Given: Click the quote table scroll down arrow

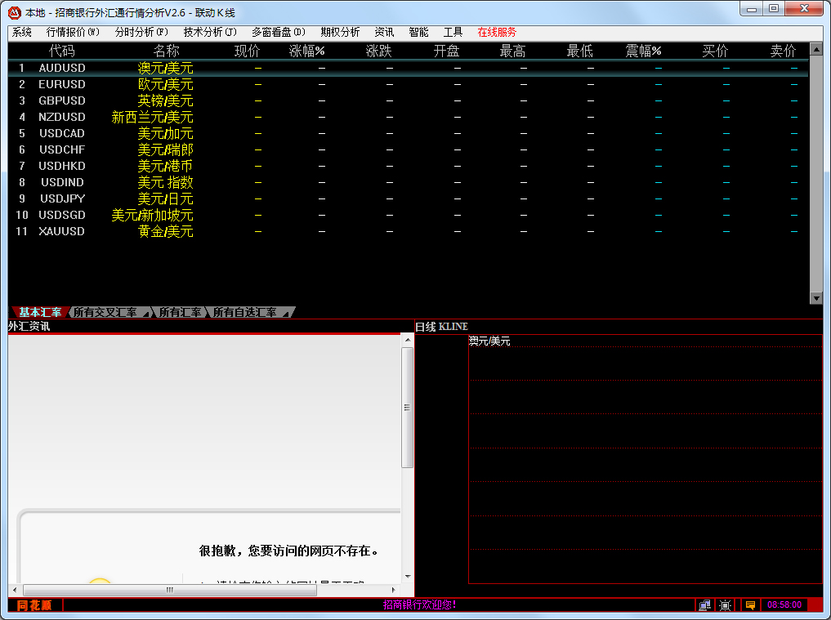Looking at the screenshot, I should pos(816,298).
